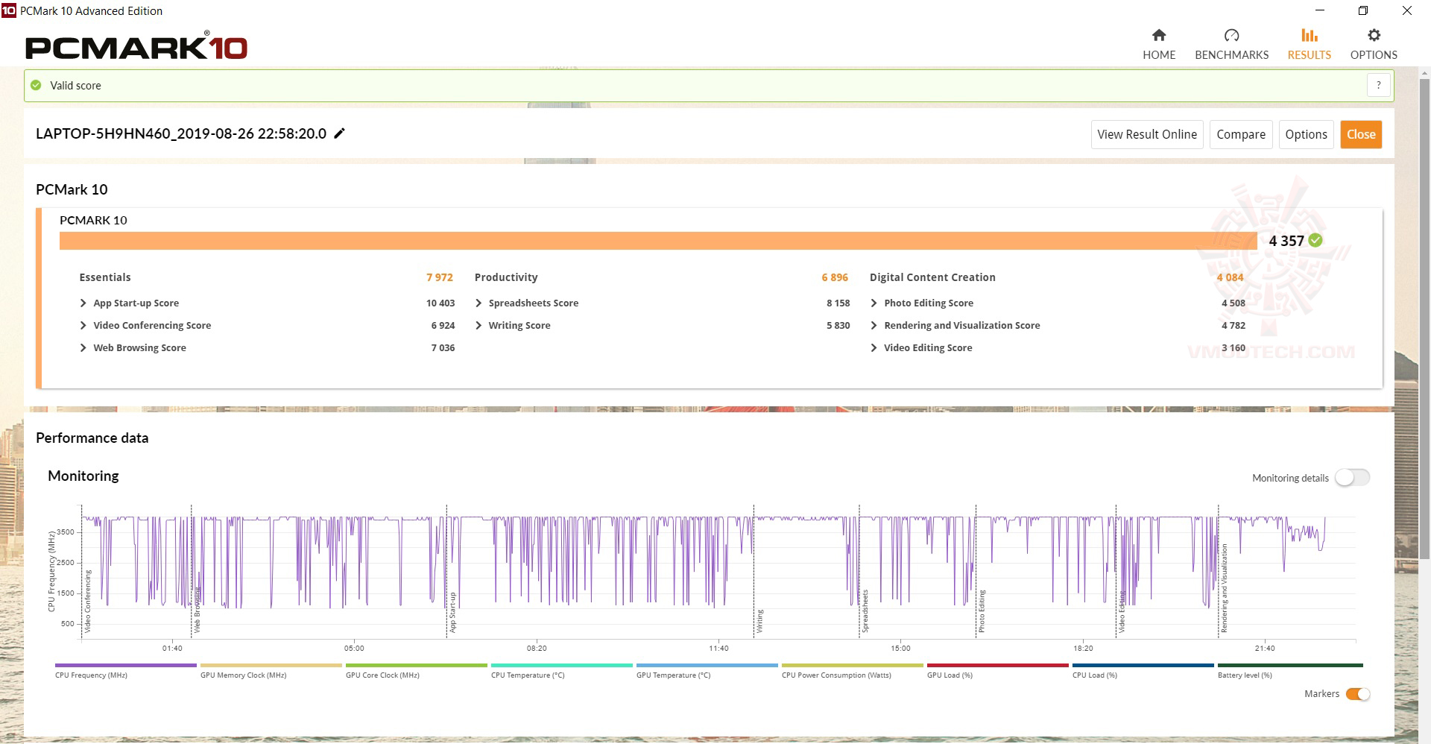
Task: Click the Digital Content Creation heading
Action: 932,277
